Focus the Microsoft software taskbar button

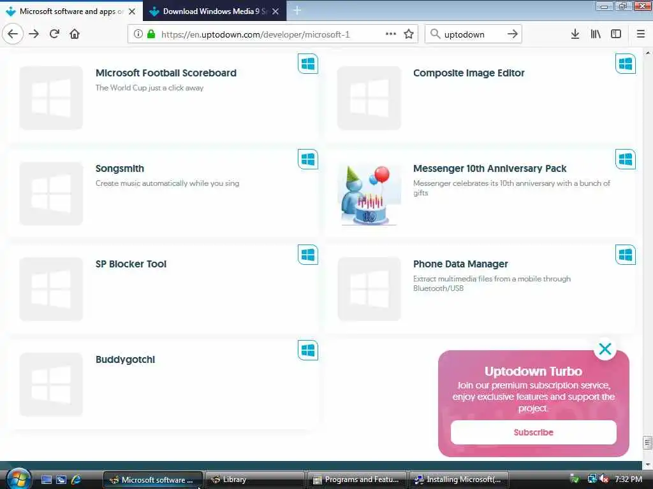pos(152,480)
